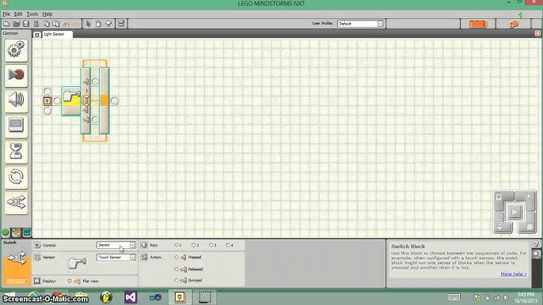The image size is (543, 305).
Task: Pick the Sound block in the palette
Action: point(16,100)
